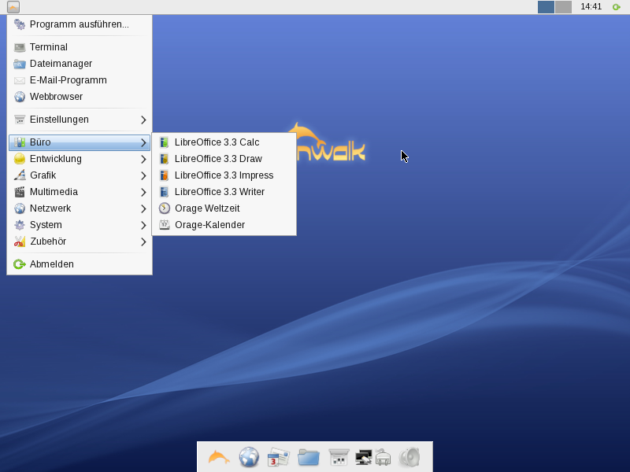This screenshot has height=472, width=630.
Task: Select Programm ausführen... from the menu
Action: coord(79,24)
